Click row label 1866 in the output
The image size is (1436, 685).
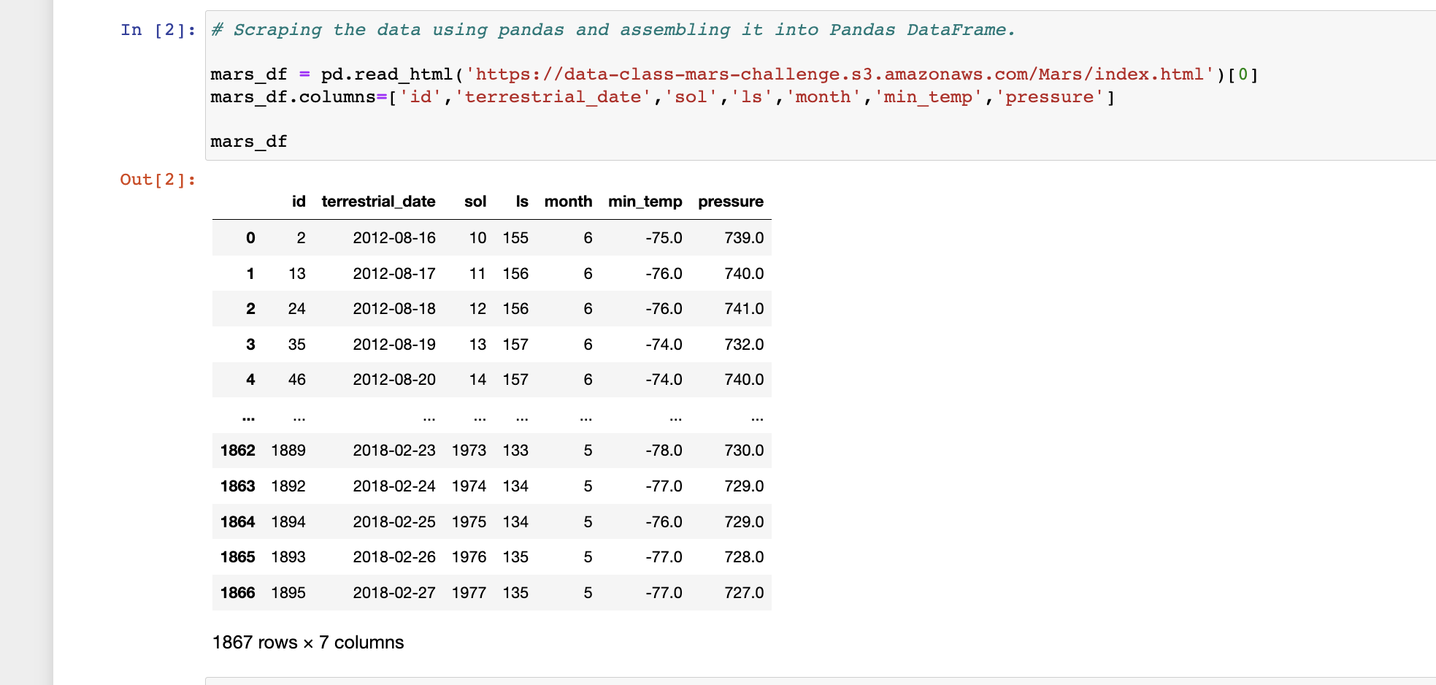(238, 592)
